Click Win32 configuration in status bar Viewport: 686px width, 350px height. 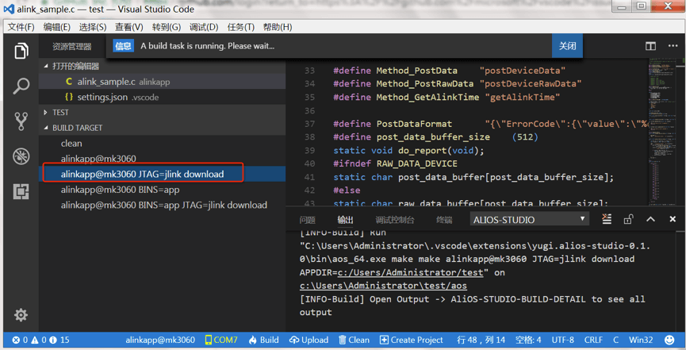click(x=641, y=340)
